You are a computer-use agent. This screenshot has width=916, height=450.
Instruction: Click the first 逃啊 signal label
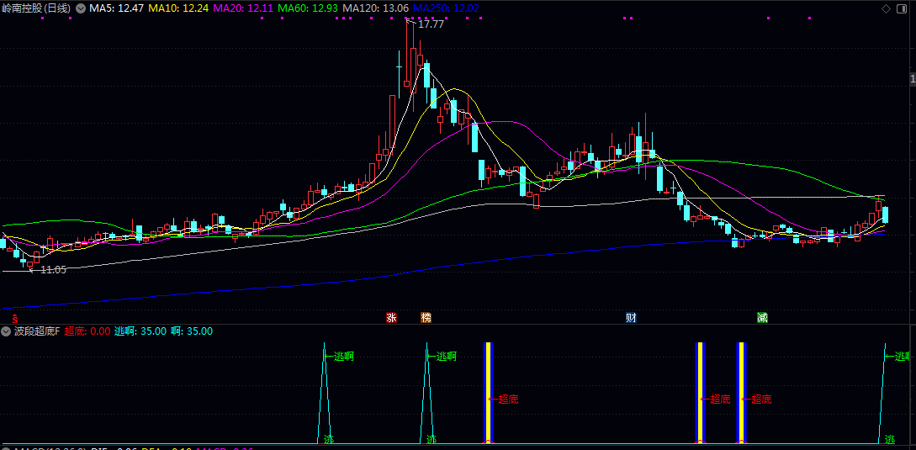pyautogui.click(x=343, y=356)
